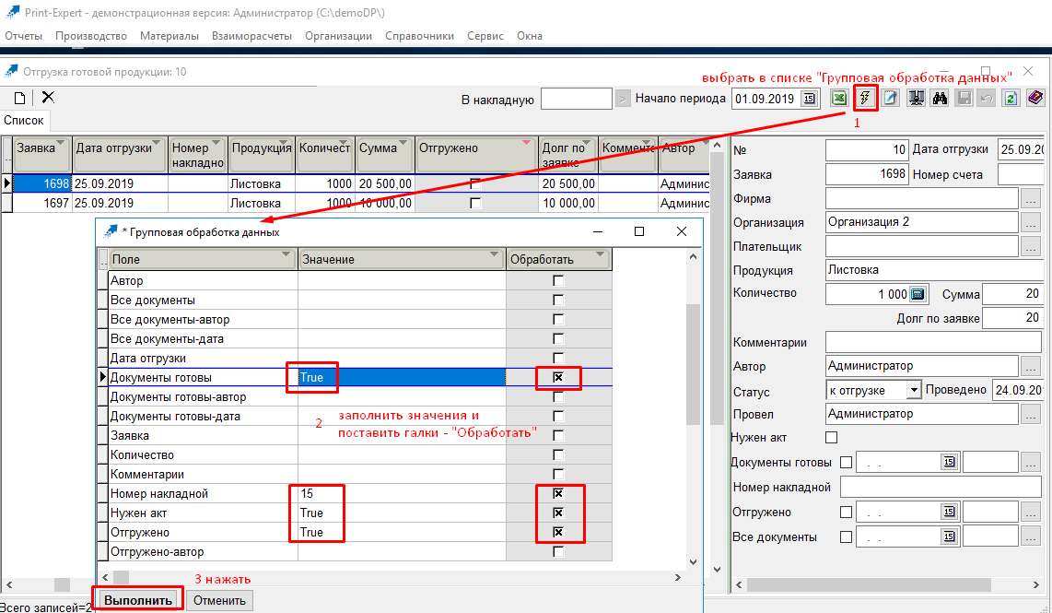Open the Статус dropdown showing к отгрузке

913,390
